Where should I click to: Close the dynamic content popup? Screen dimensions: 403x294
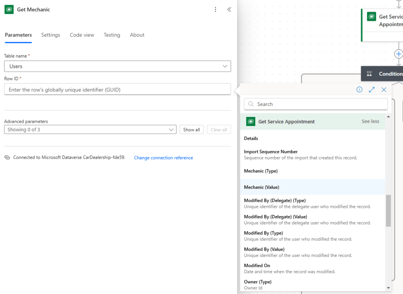point(384,90)
